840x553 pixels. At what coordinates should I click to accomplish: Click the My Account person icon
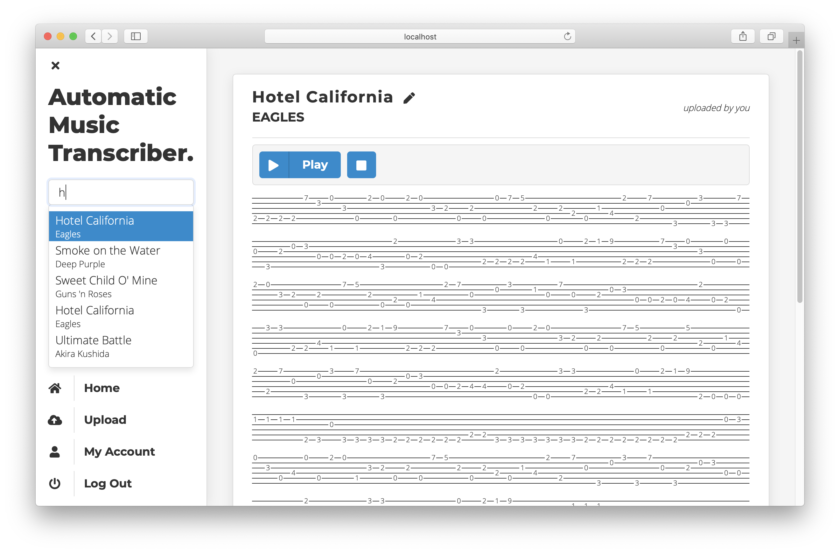coord(55,452)
